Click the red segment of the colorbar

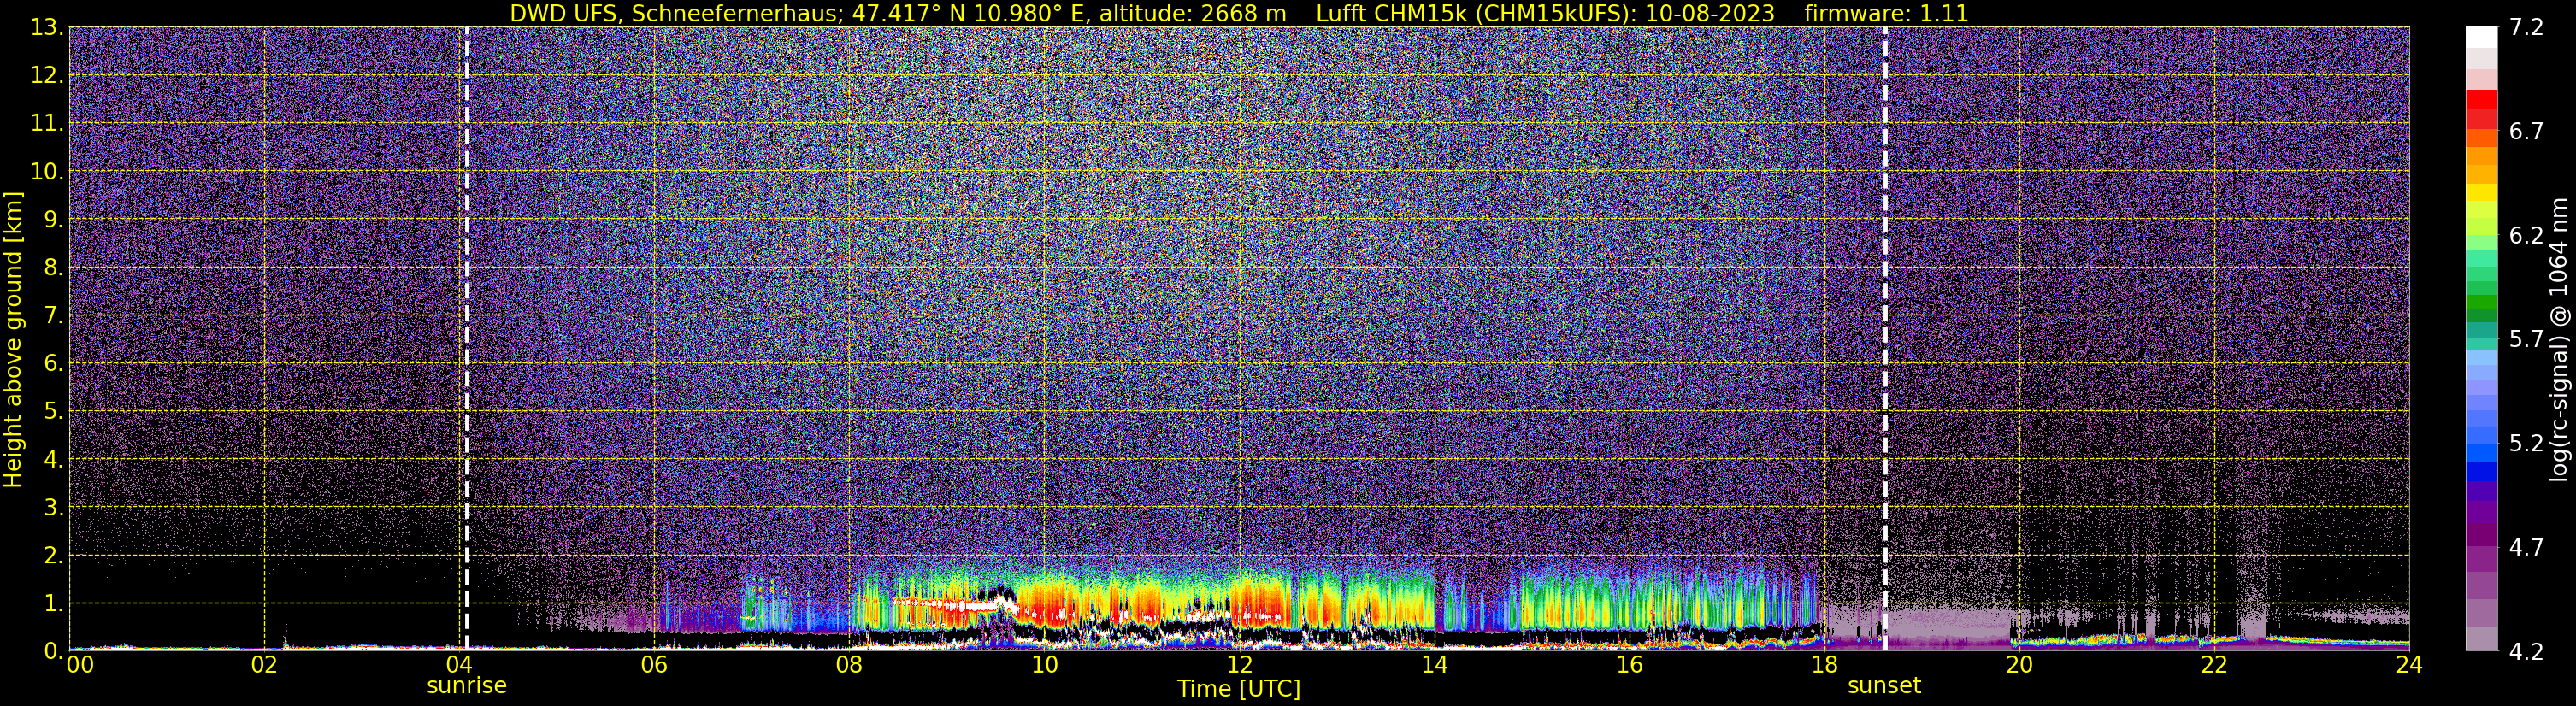coord(2481,99)
